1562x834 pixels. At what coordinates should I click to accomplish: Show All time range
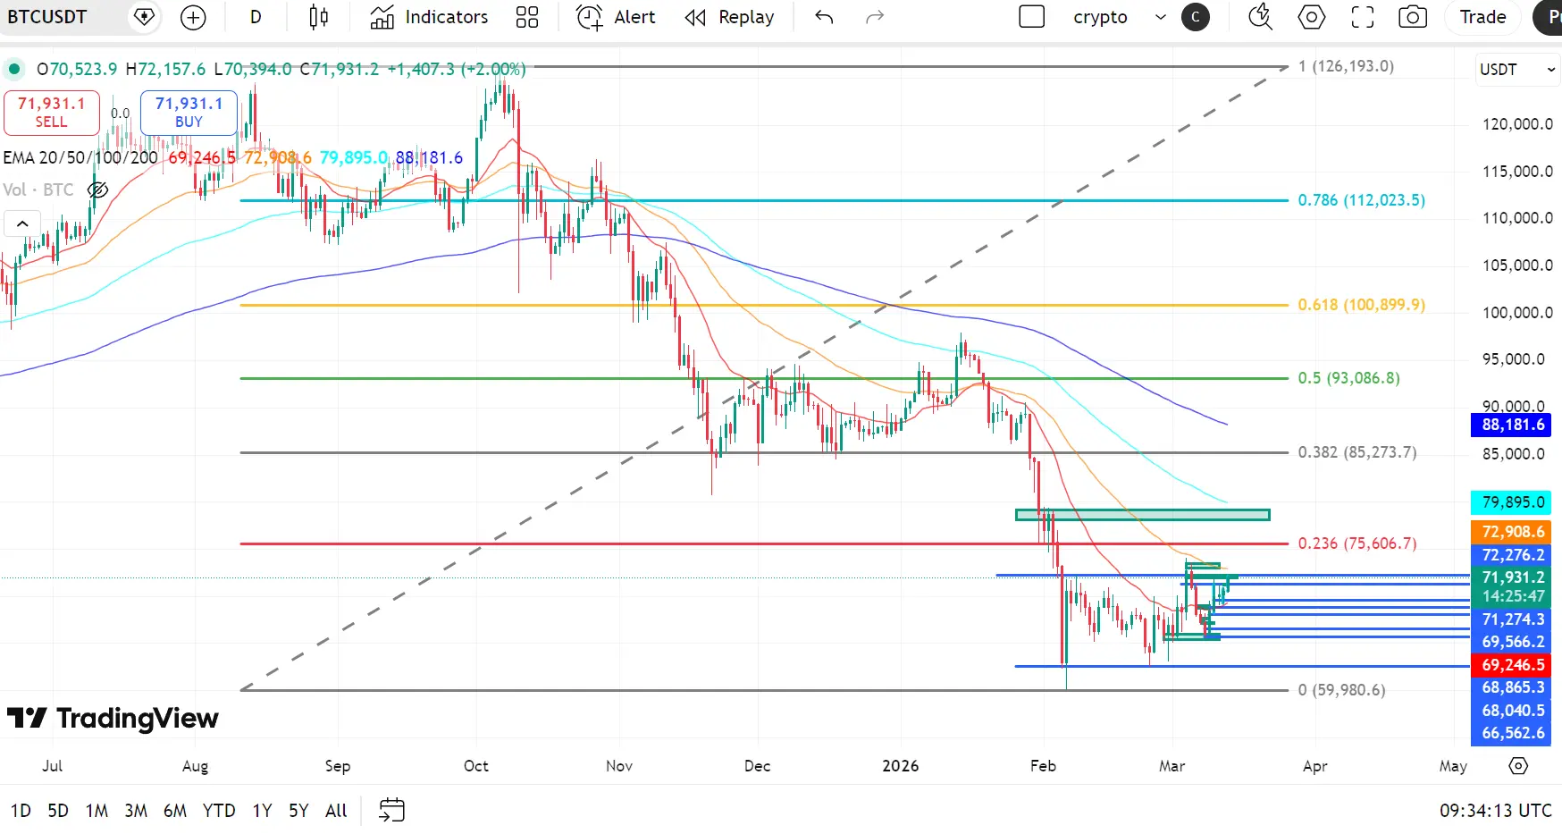coord(336,811)
